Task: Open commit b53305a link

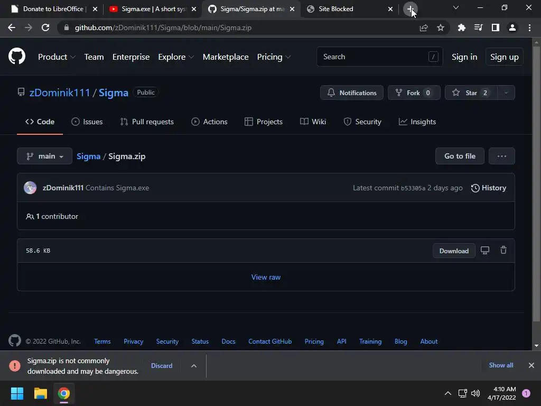Action: pos(413,188)
